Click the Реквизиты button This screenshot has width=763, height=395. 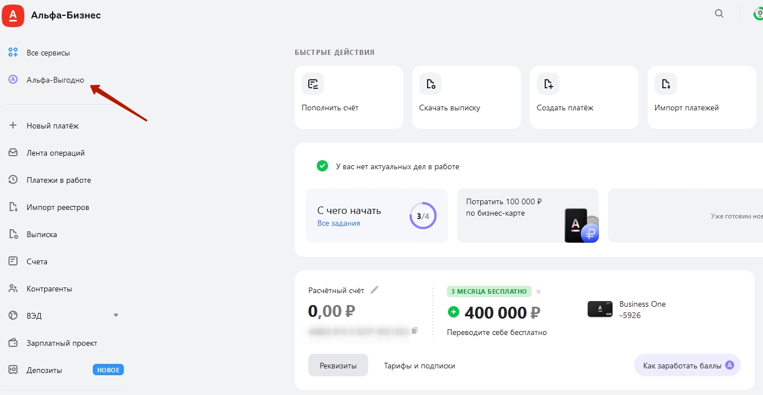(x=338, y=366)
